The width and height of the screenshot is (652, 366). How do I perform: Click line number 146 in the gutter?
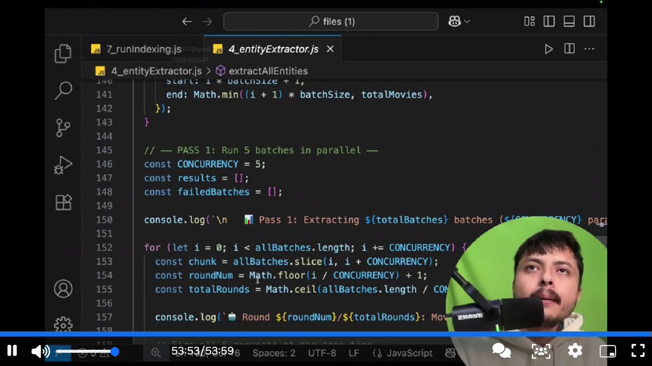pos(104,164)
